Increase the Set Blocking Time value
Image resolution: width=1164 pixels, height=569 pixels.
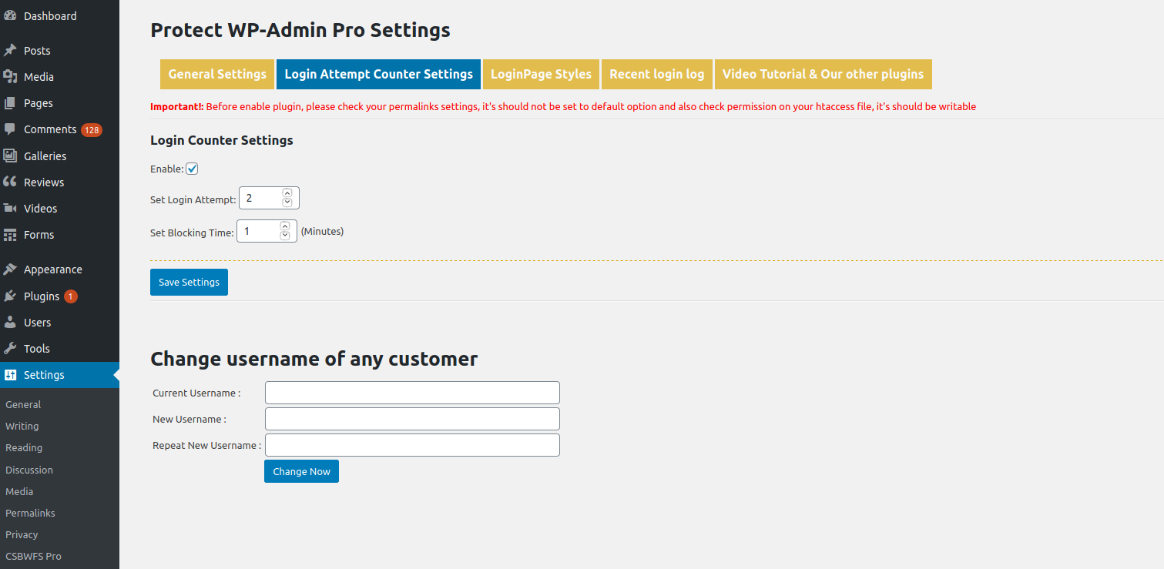coord(285,226)
